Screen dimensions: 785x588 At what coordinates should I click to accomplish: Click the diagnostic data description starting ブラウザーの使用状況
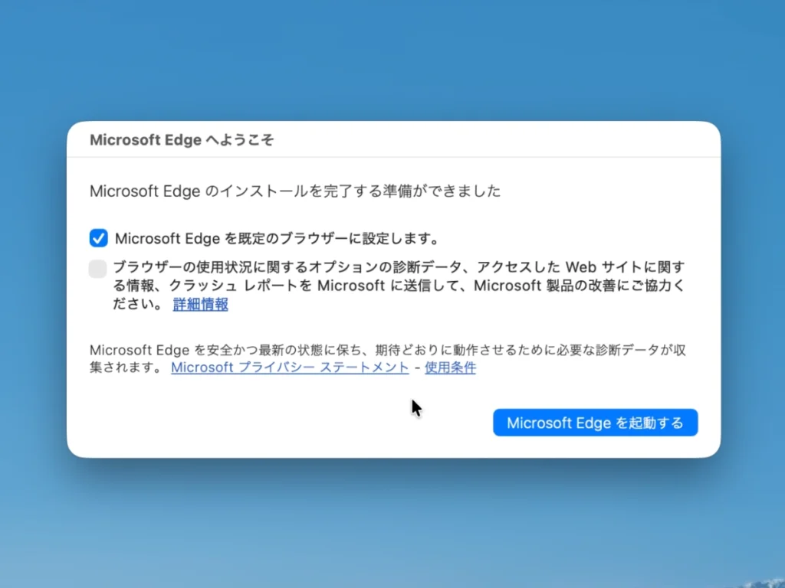[x=399, y=286]
